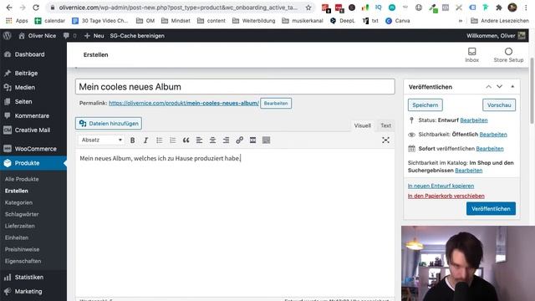This screenshot has height=301, width=535.
Task: Switch to the Visuell editor tab
Action: click(x=362, y=125)
